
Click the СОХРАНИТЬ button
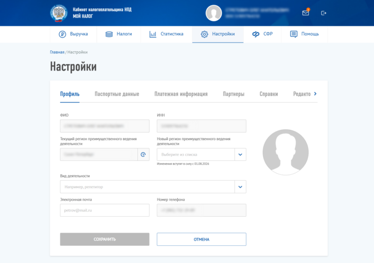tap(105, 239)
